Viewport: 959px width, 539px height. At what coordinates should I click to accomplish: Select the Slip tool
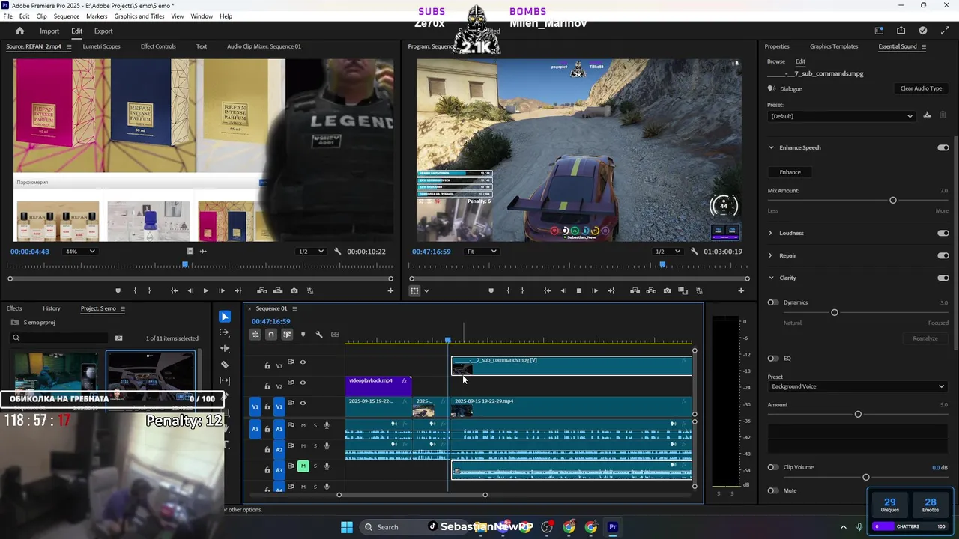coord(225,380)
